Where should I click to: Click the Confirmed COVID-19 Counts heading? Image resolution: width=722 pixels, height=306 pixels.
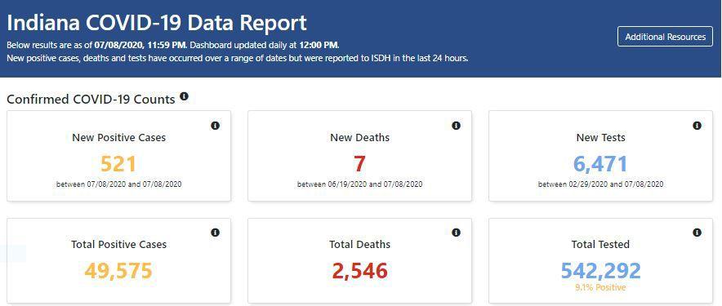pos(91,100)
